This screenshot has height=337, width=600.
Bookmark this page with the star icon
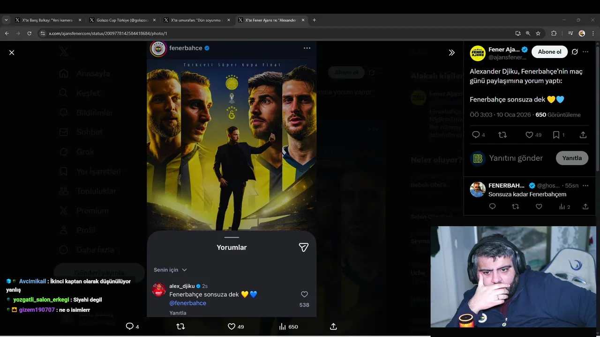coord(538,33)
